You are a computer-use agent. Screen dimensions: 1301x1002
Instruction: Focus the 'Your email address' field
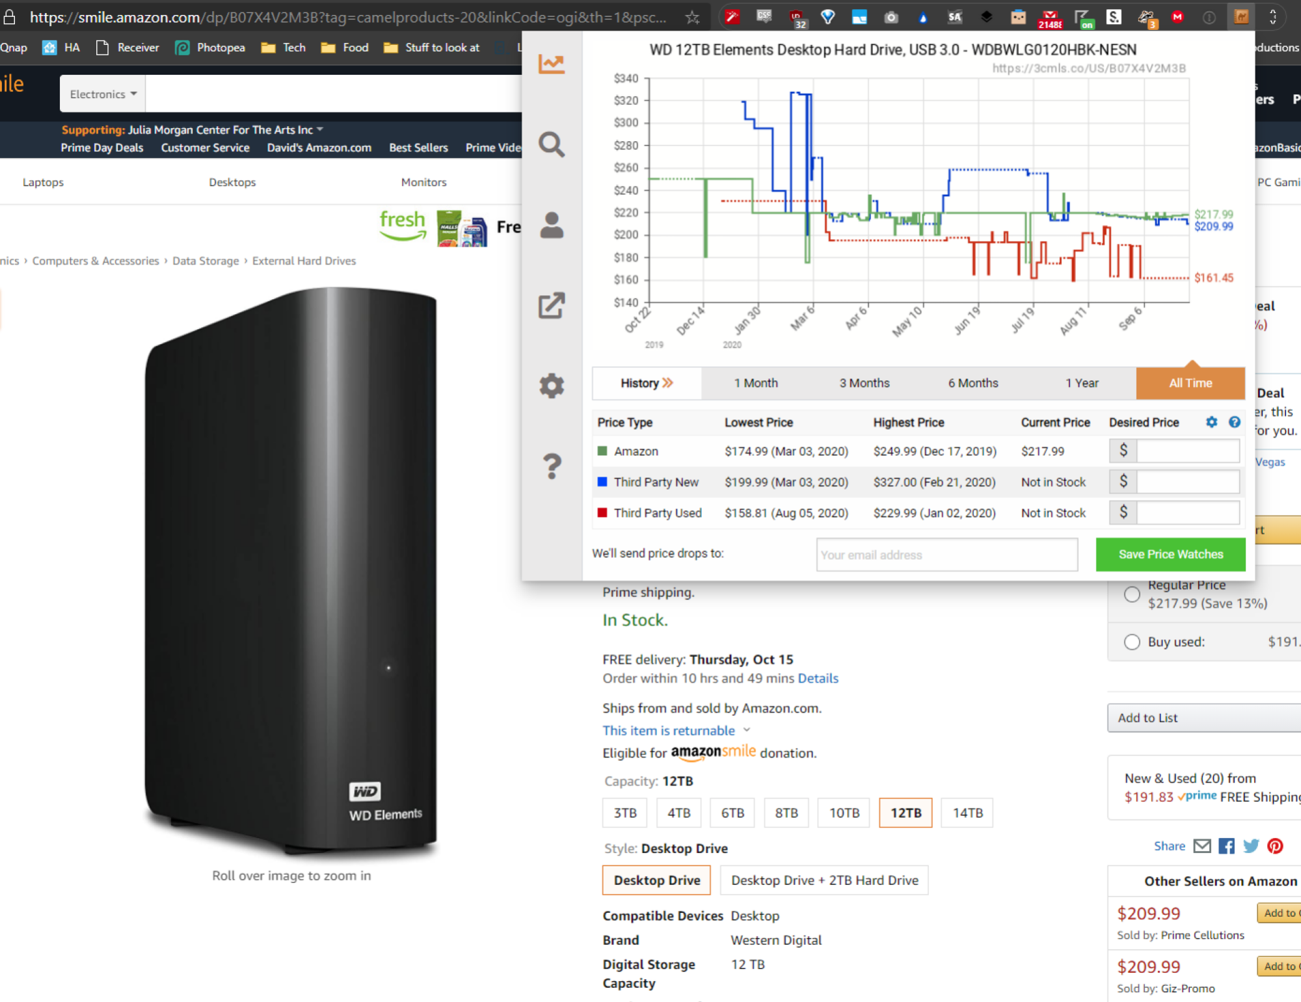coord(946,555)
